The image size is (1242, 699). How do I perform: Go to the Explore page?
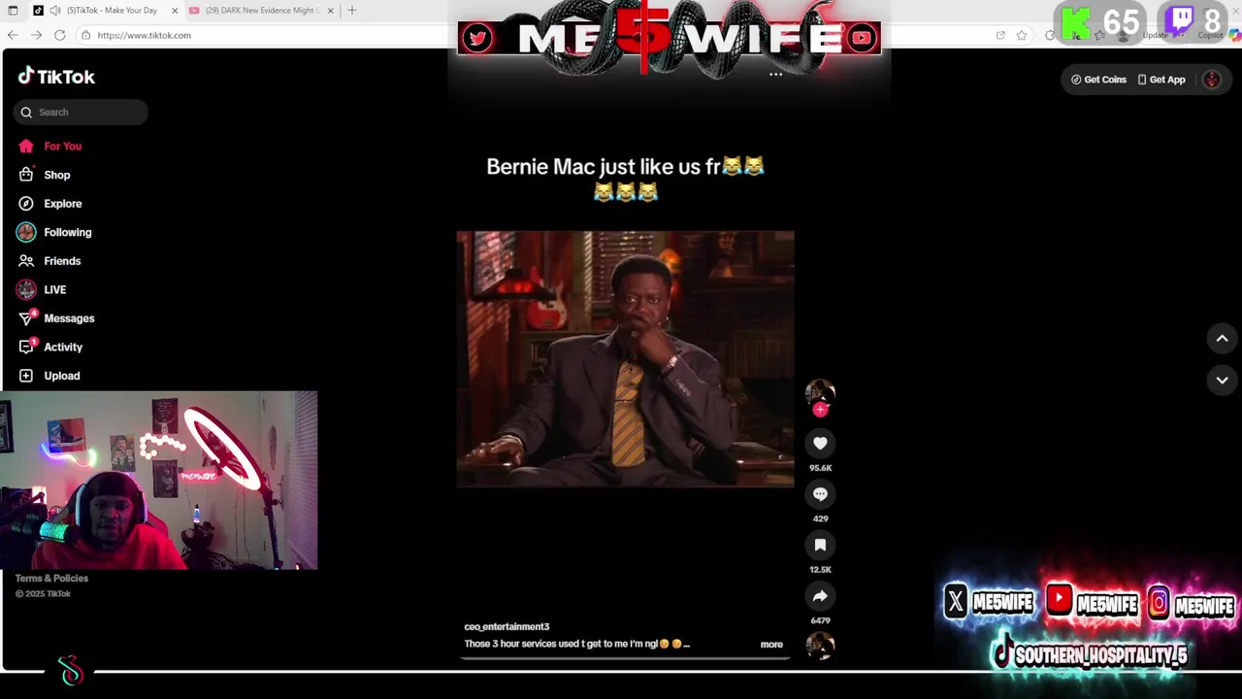point(62,204)
